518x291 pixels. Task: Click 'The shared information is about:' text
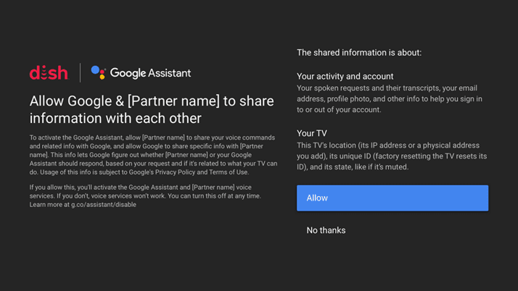(359, 53)
